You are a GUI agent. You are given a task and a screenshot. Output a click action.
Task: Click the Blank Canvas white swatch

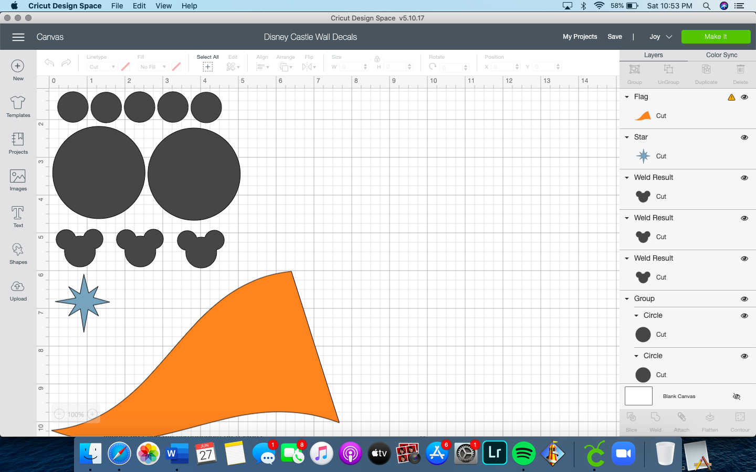(x=638, y=396)
